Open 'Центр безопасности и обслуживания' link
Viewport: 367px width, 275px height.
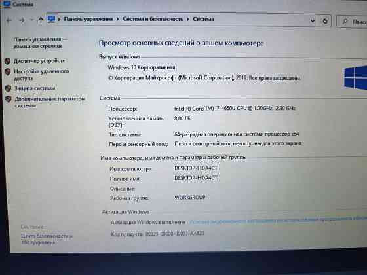(47, 239)
